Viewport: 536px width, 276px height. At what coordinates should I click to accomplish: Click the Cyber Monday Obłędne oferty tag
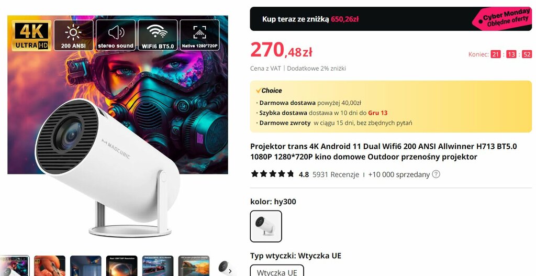502,19
